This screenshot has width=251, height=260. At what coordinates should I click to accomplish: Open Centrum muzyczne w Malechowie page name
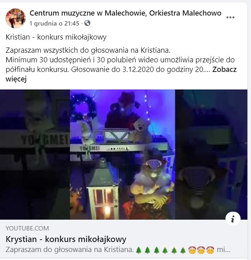click(x=125, y=13)
